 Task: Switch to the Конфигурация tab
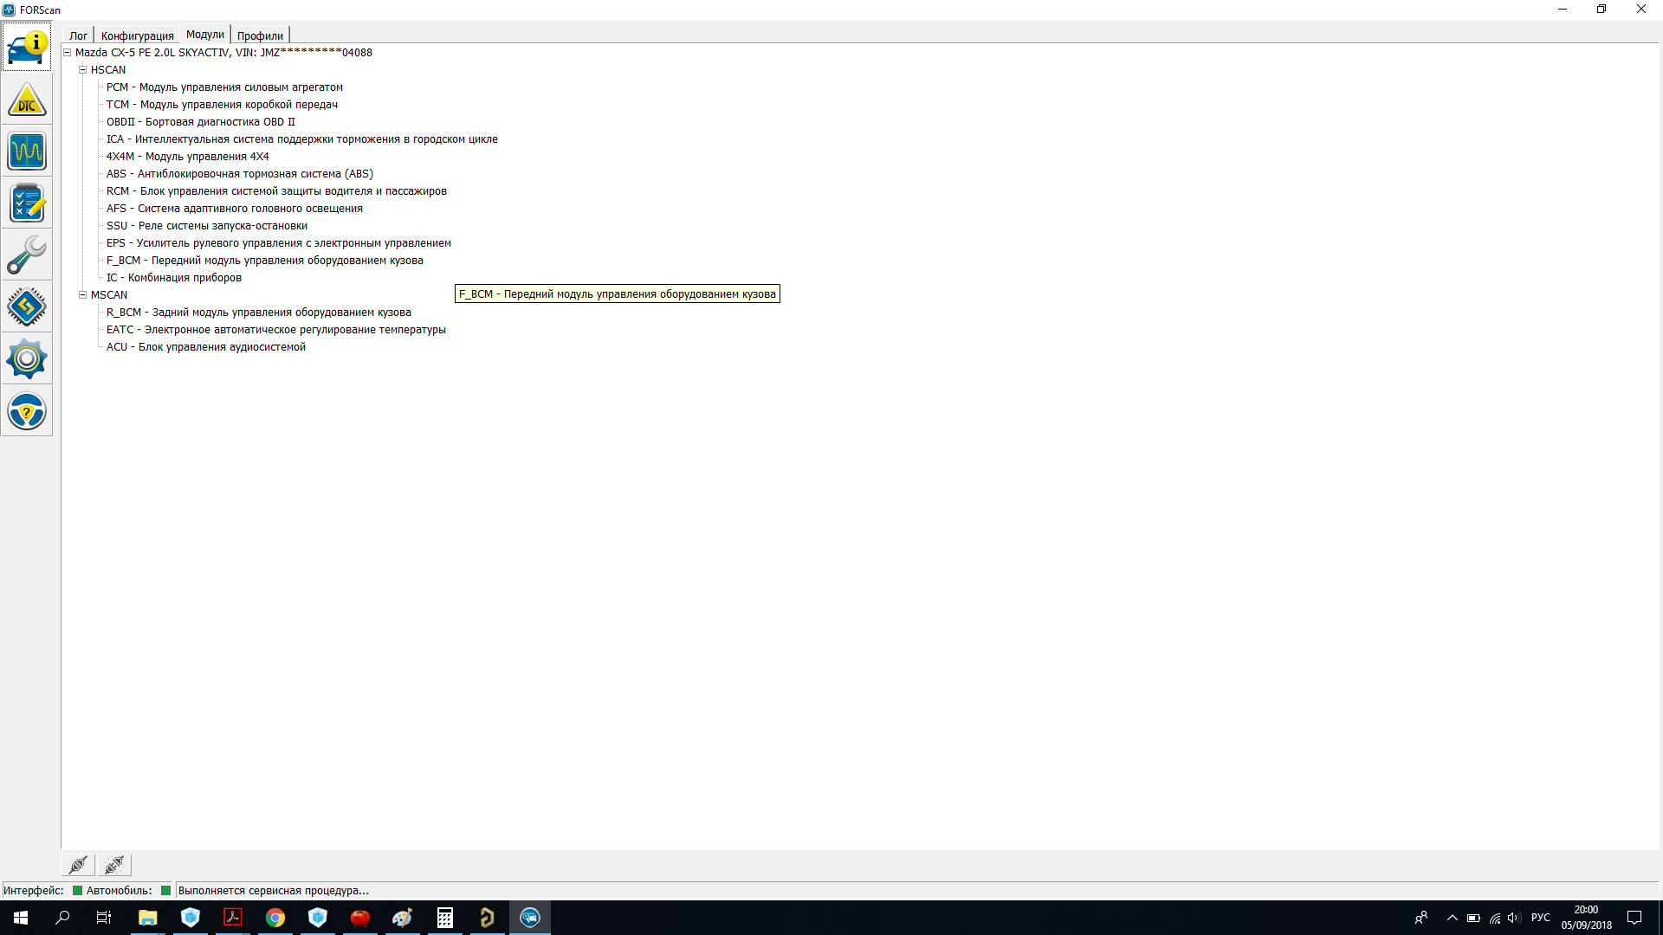pos(137,35)
